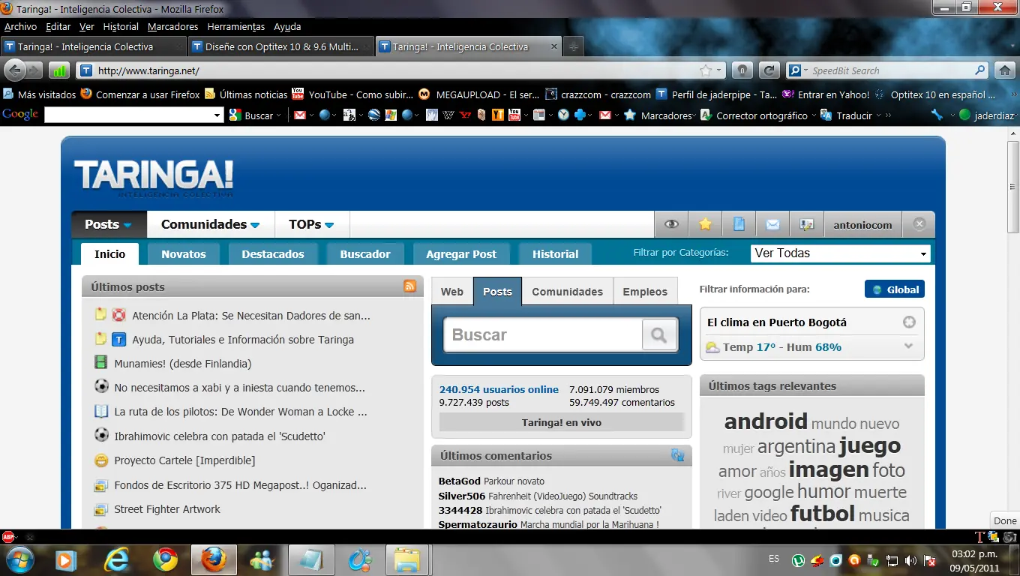Screen dimensions: 1020x576
Task: Refresh the Últimos comentarios list icon
Action: pyautogui.click(x=678, y=454)
